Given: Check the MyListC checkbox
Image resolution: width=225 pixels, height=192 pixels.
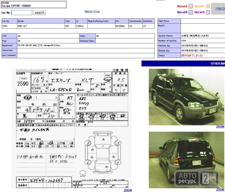Looking at the screenshot, I should [x=208, y=6].
